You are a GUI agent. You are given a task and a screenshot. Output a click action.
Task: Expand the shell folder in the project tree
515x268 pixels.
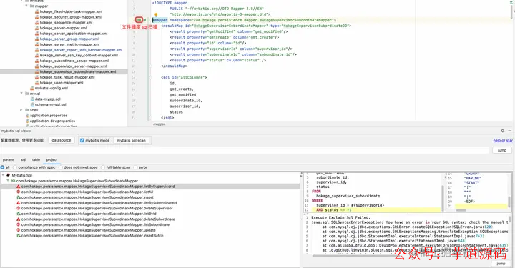(x=21, y=110)
